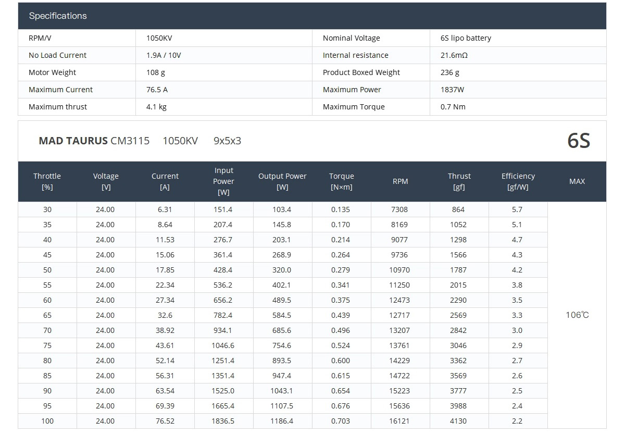Click the MAX column header

coord(577,181)
